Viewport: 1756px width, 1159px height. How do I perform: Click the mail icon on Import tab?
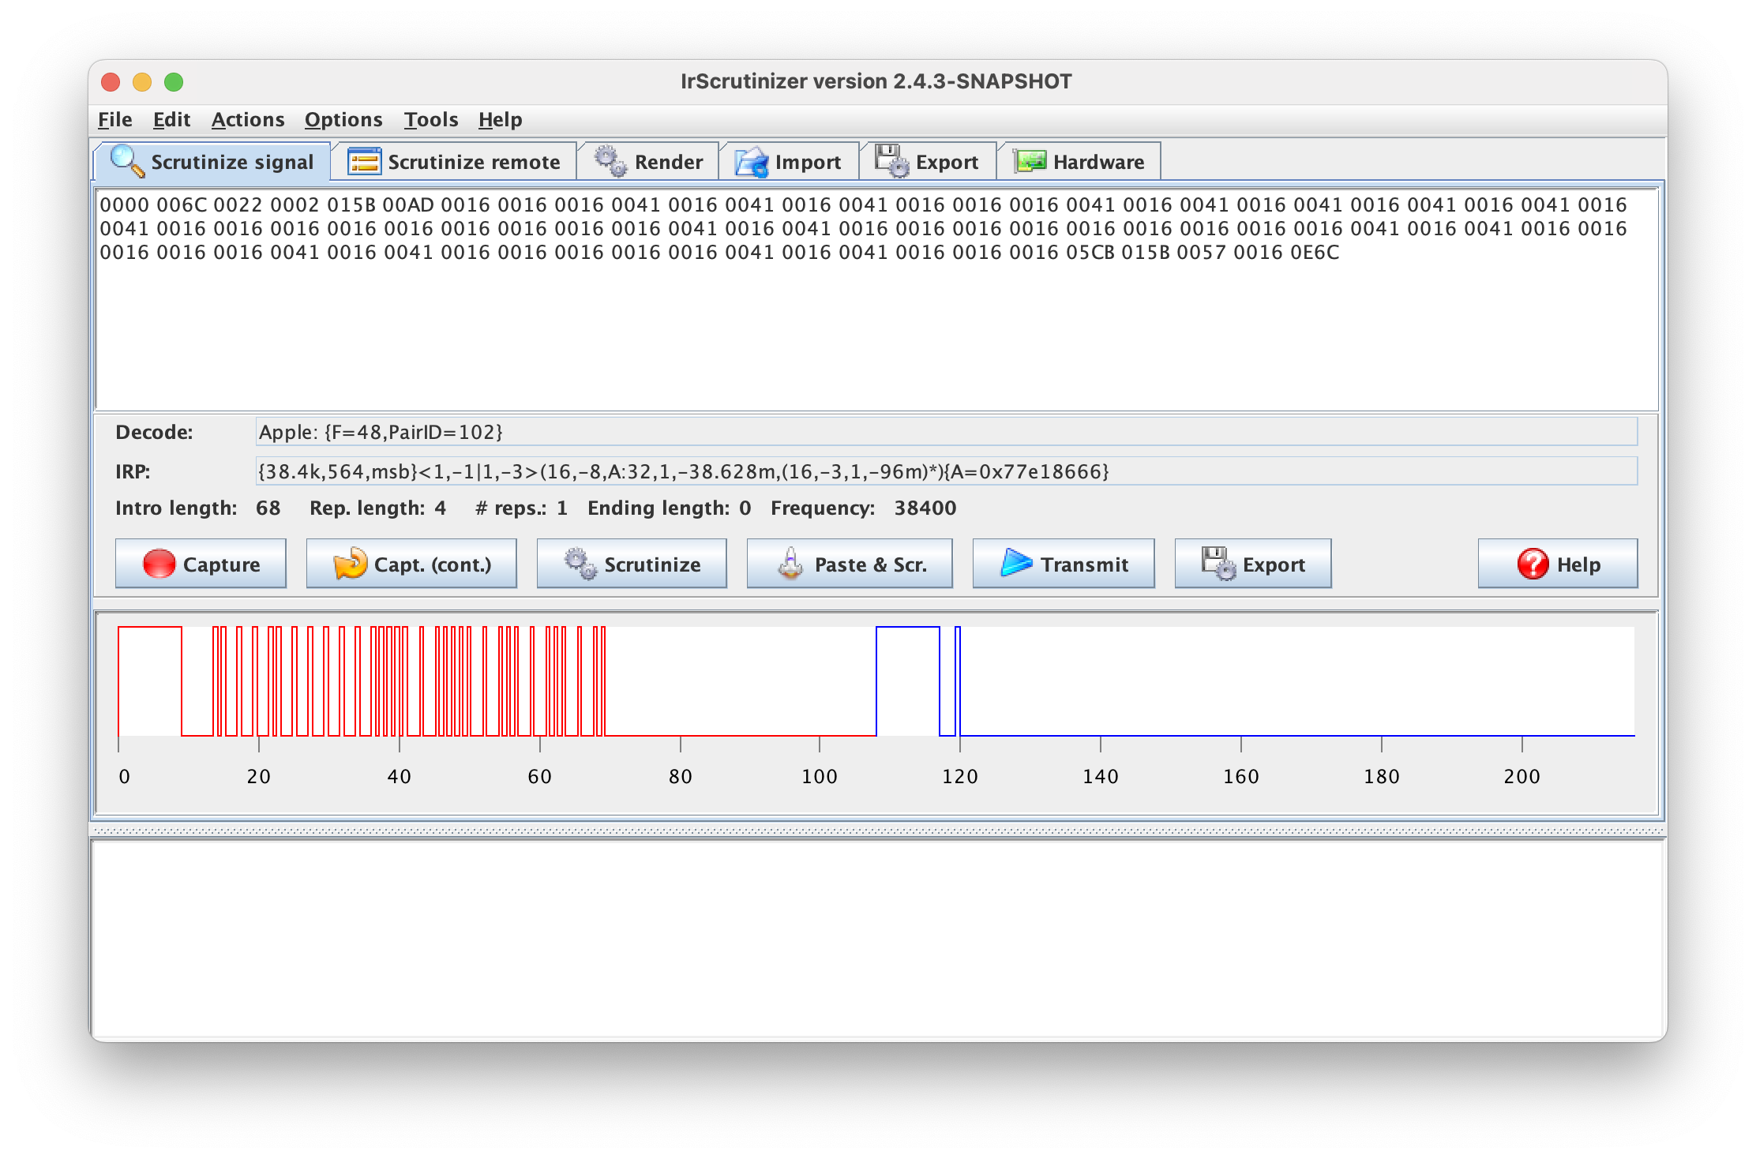tap(751, 162)
